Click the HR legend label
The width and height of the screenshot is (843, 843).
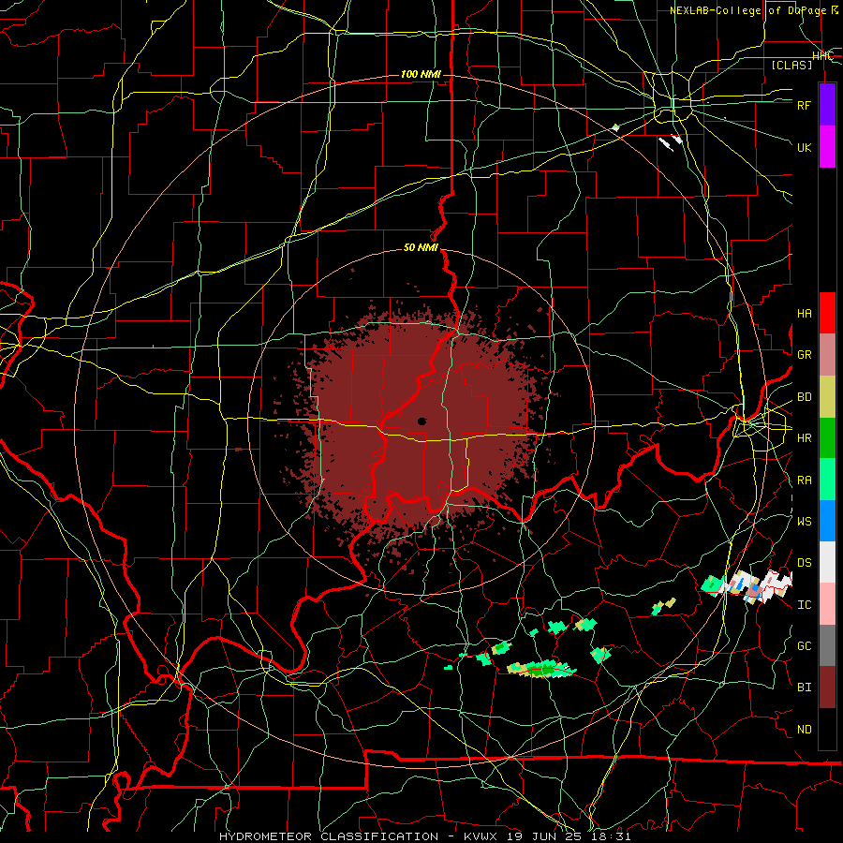(805, 438)
